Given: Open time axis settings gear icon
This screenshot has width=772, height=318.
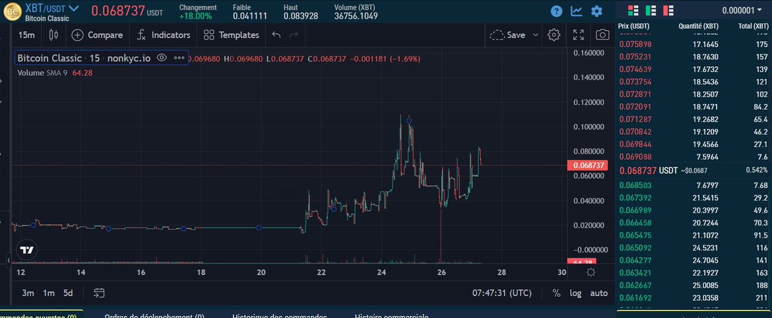Looking at the screenshot, I should coord(591,272).
